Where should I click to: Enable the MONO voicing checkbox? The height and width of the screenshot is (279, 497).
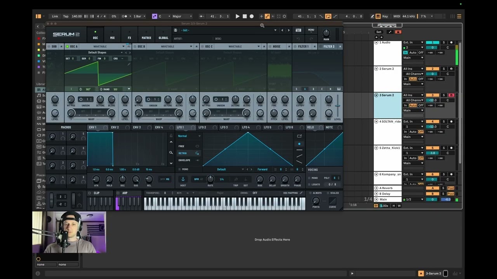point(309,178)
